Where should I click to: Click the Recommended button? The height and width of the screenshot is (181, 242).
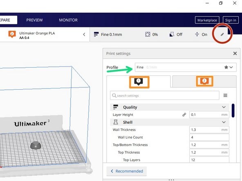127,171
